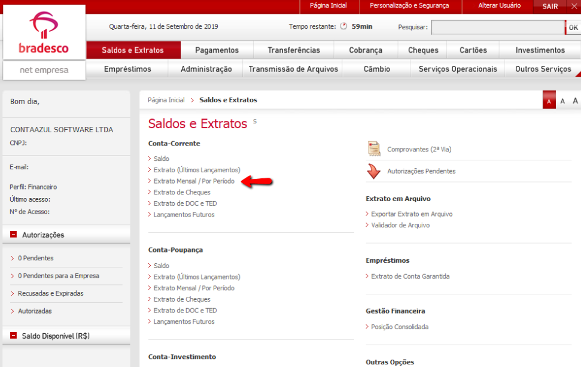The height and width of the screenshot is (368, 581).
Task: Open Posição Consolidada
Action: pos(400,327)
